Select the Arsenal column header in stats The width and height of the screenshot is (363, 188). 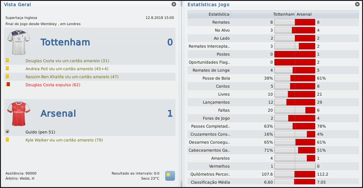305,14
